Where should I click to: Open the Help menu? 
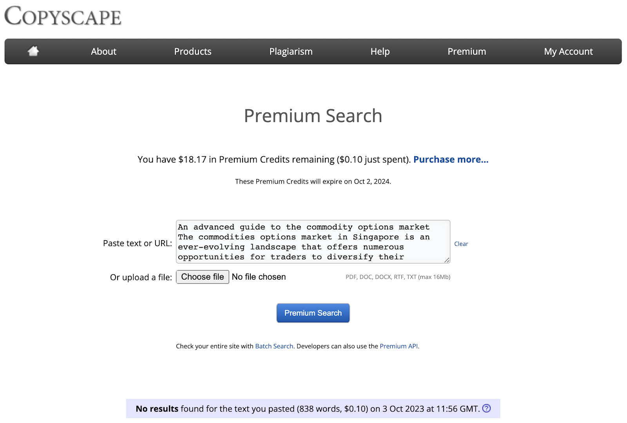pyautogui.click(x=380, y=51)
